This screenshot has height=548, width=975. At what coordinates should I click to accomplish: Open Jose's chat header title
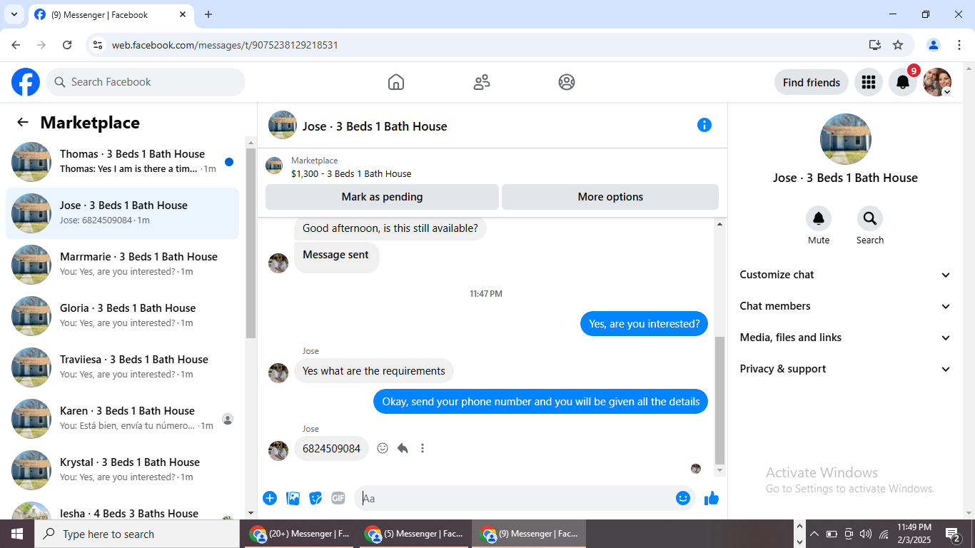pos(375,126)
